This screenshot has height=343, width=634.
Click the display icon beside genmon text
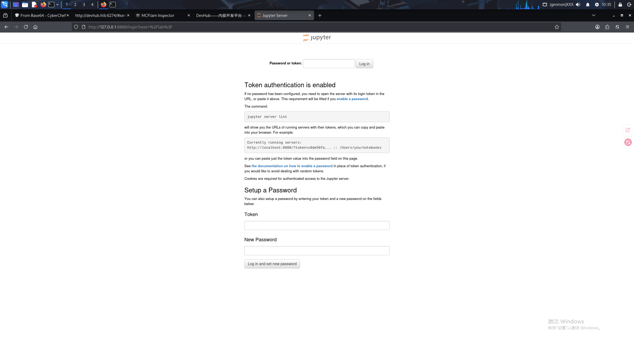click(x=545, y=5)
